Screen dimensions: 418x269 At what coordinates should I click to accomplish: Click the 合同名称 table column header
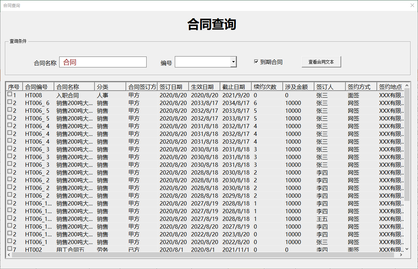[74, 87]
